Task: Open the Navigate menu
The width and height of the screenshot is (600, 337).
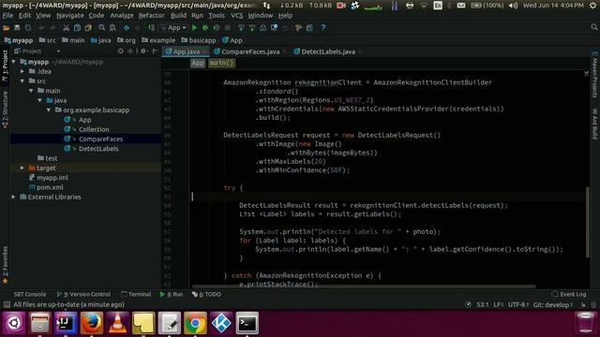Action: [70, 16]
